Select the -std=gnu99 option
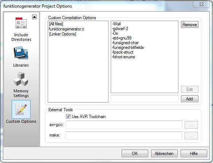213x163 pixels. [122, 38]
